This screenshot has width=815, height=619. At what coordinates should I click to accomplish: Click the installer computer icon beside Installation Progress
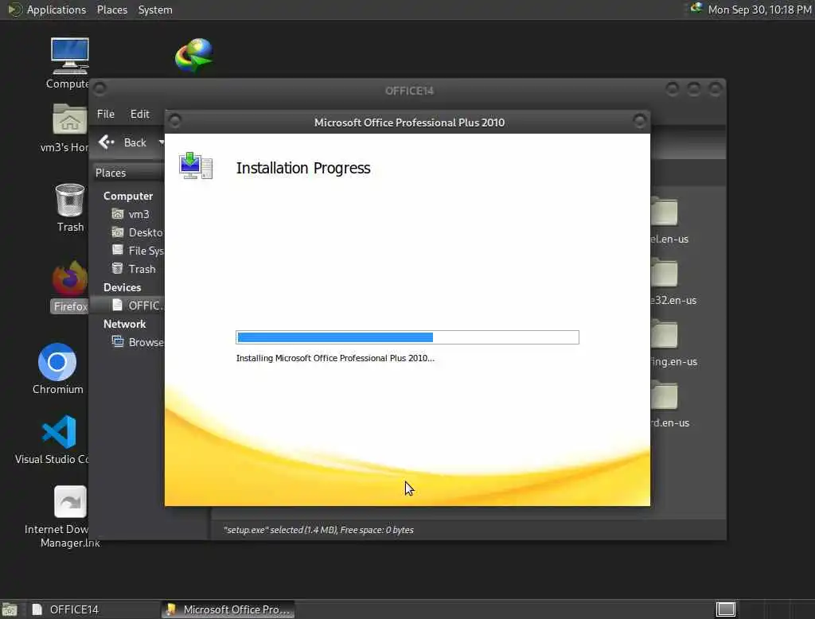click(x=196, y=165)
